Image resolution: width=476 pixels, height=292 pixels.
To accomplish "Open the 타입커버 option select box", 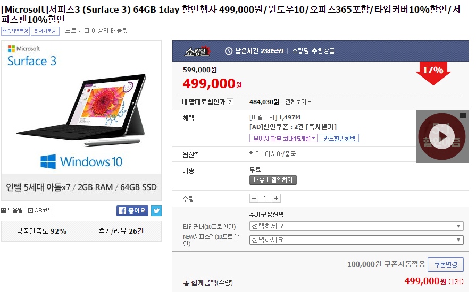I will pos(356,226).
